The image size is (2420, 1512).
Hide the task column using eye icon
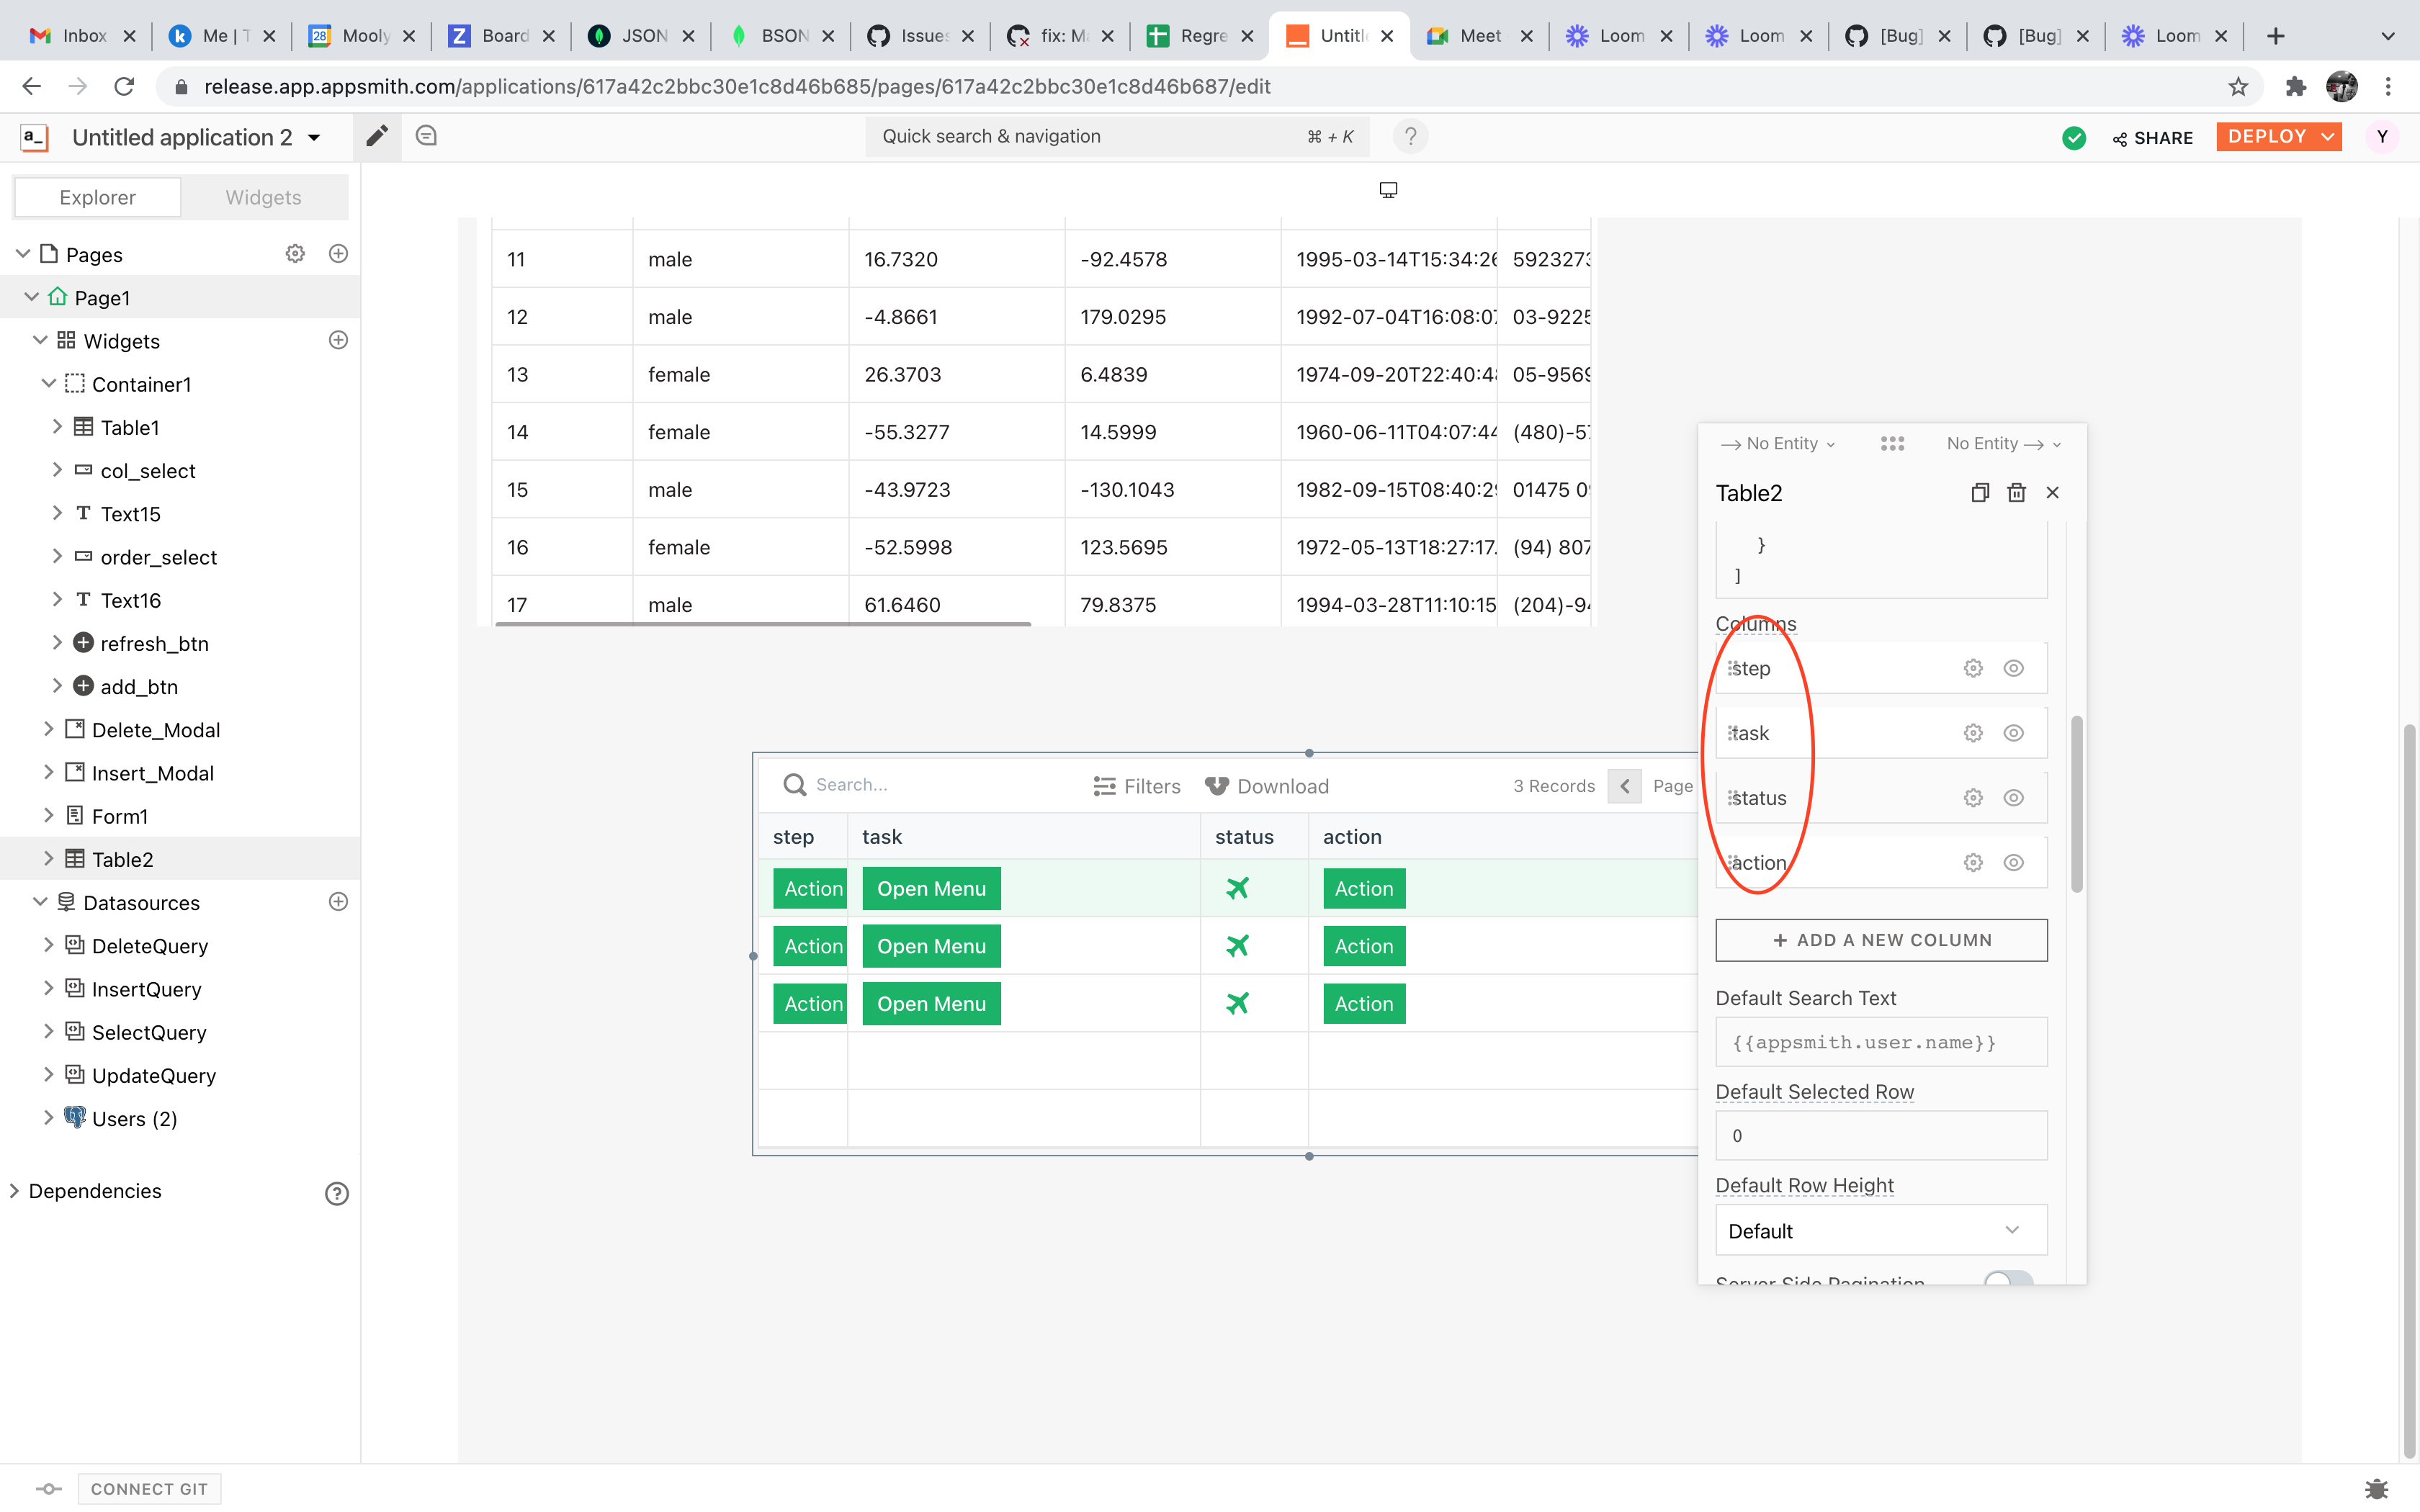click(x=2013, y=733)
